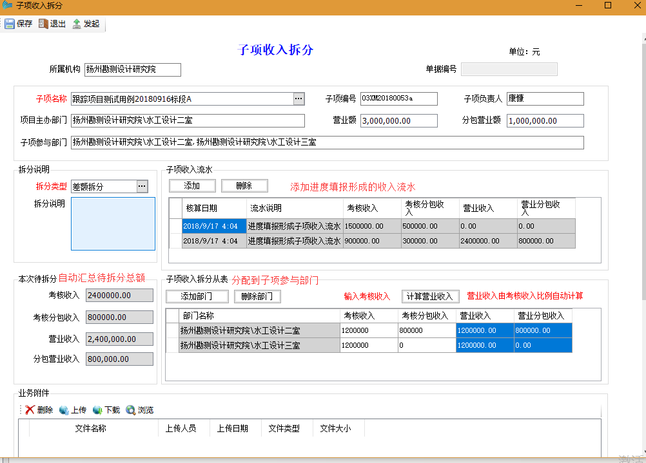Click 考核收入 cell of 水工设计二室 row
646x463 pixels.
click(369, 330)
